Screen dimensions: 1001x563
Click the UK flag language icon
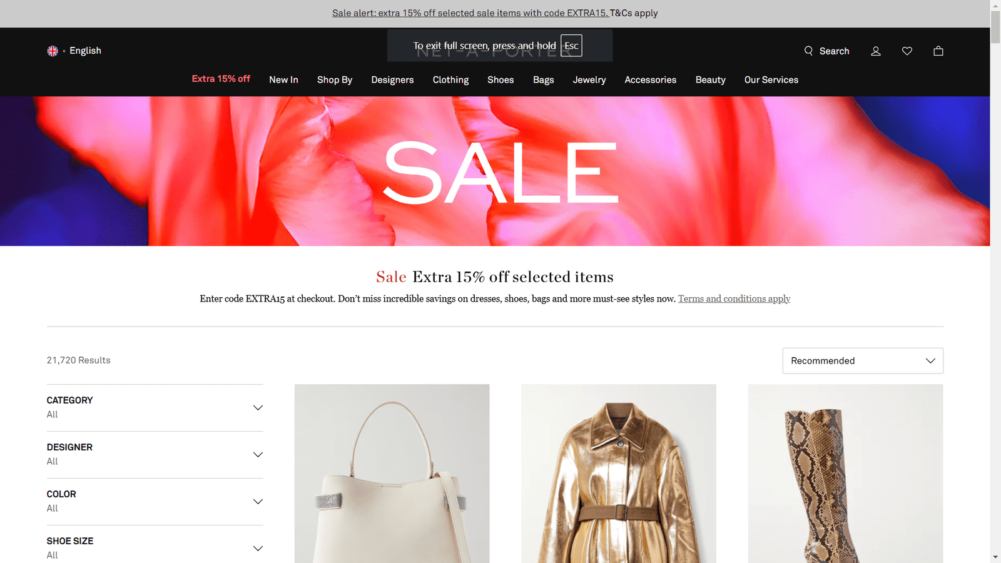(x=53, y=51)
